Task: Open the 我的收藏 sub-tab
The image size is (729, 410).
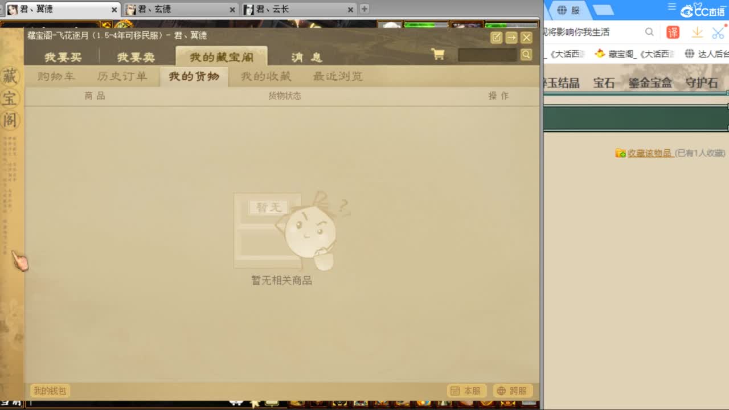Action: (265, 76)
